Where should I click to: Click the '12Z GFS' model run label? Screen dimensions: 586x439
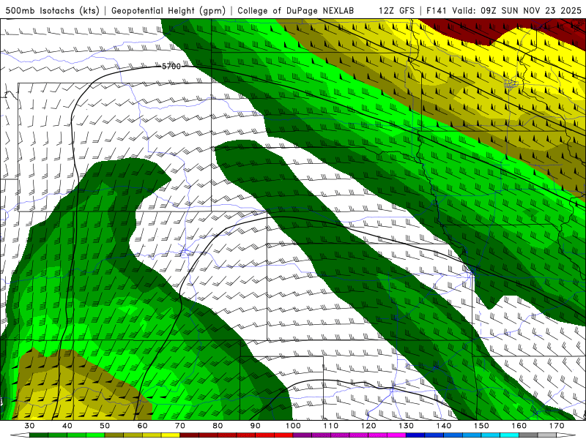click(x=396, y=11)
